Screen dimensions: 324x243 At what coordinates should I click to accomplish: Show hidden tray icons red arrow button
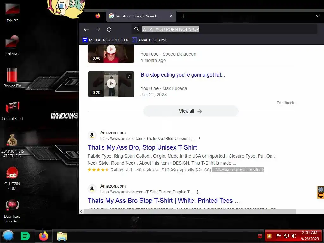pos(260,236)
